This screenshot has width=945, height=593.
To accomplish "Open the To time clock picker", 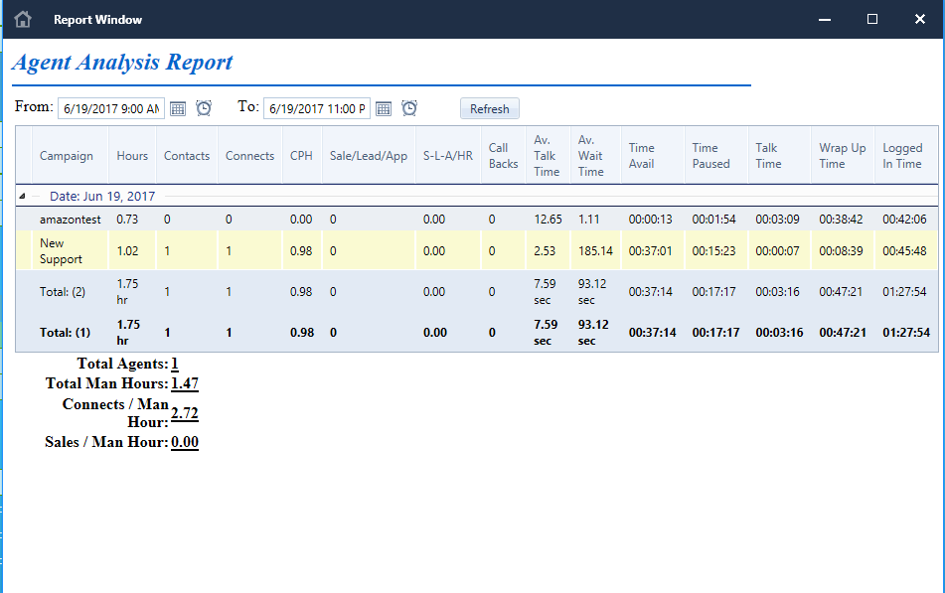I will [409, 108].
